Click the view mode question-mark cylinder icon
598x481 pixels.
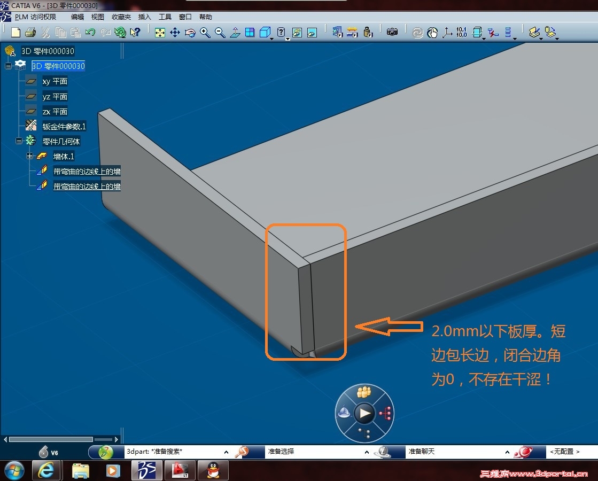pyautogui.click(x=281, y=33)
